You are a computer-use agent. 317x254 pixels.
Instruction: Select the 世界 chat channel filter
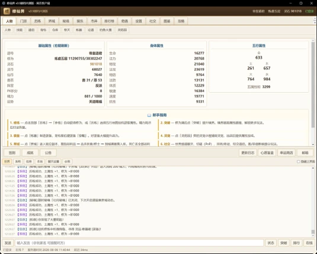7,161
